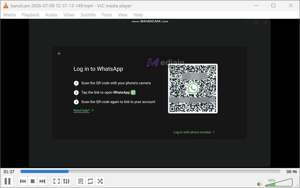Skip to previous media track
Screen dimensions: 300x188
[23, 181]
